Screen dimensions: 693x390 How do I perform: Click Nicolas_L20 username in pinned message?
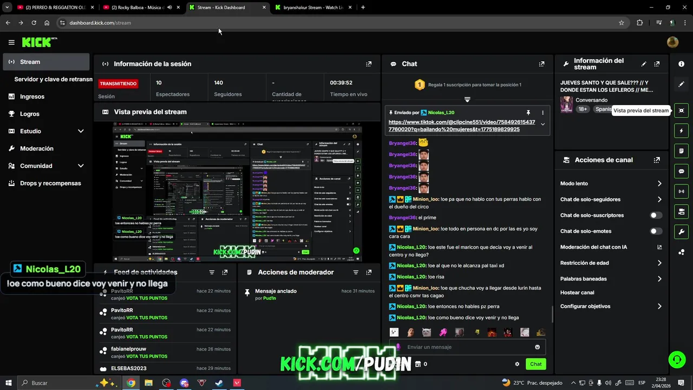coord(441,113)
